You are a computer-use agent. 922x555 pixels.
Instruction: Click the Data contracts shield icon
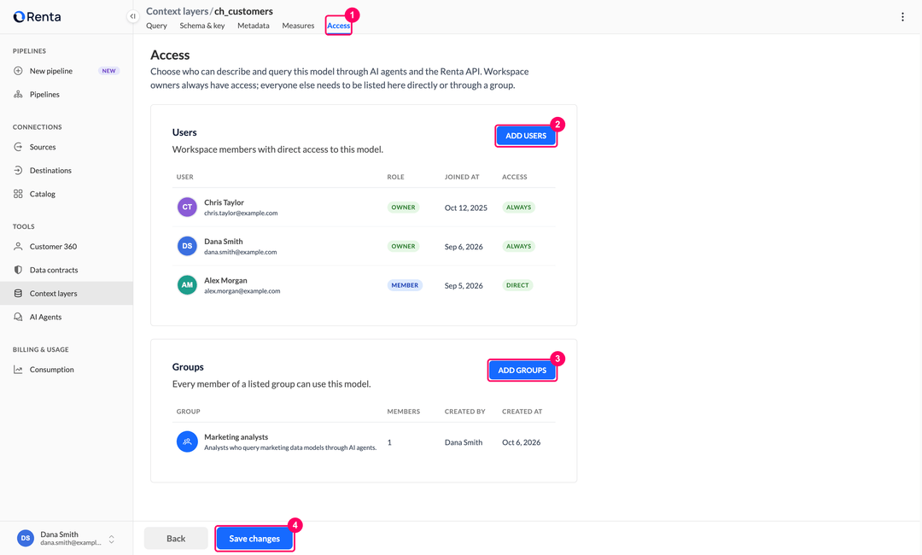point(18,270)
